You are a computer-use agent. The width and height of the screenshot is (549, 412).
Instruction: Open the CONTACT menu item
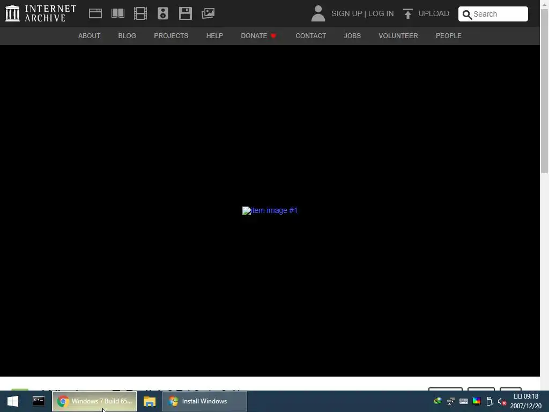(x=310, y=36)
